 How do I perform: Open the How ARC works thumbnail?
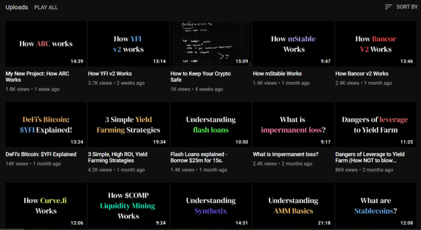[x=46, y=44]
